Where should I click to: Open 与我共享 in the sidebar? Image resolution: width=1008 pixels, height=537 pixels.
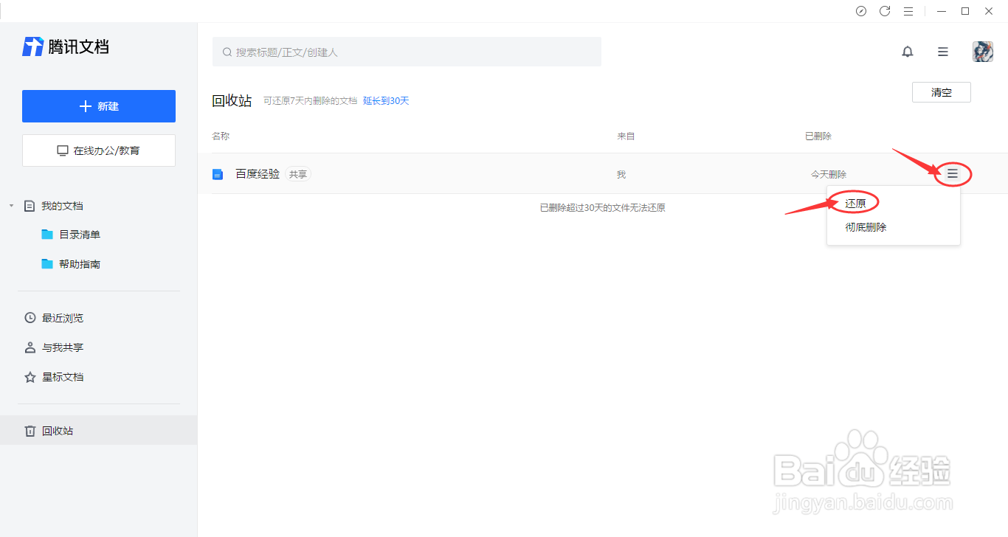(64, 347)
